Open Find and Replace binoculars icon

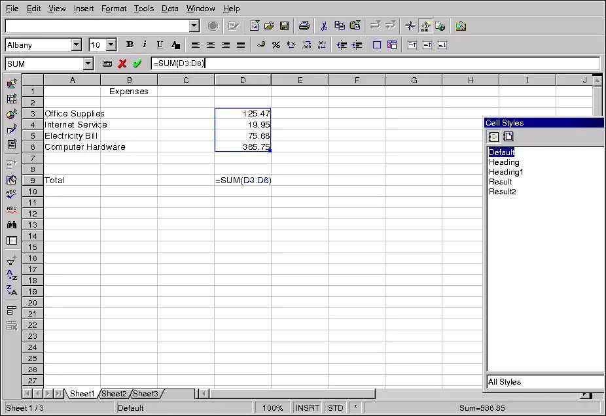click(x=12, y=224)
